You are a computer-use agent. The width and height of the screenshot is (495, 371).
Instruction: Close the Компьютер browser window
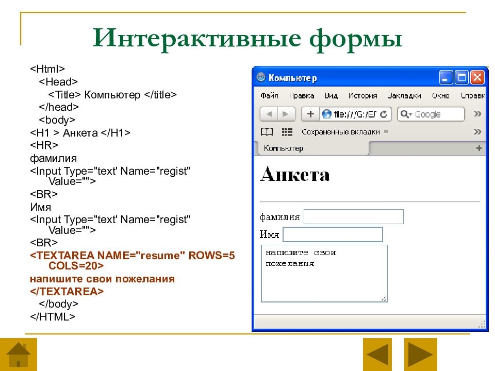click(x=477, y=78)
